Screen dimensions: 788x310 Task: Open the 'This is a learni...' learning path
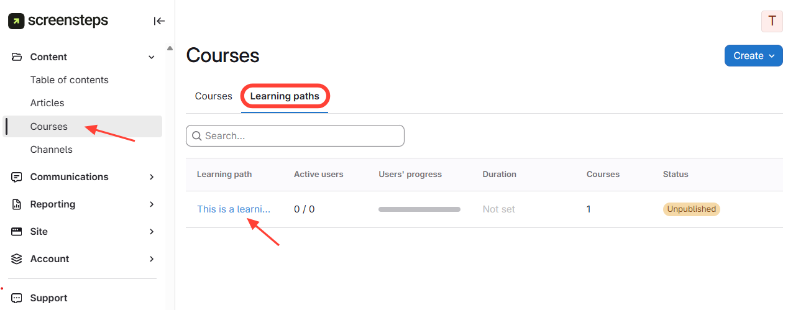[x=234, y=209]
